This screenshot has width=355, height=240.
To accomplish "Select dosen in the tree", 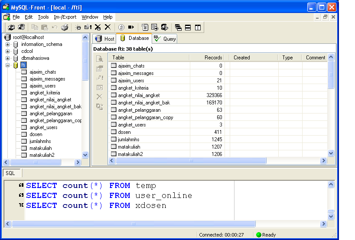I will click(x=36, y=134).
